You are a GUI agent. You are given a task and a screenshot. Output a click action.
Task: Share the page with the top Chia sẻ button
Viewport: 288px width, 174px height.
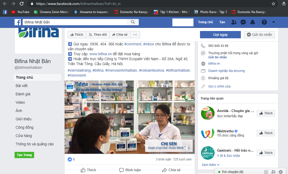(120, 35)
